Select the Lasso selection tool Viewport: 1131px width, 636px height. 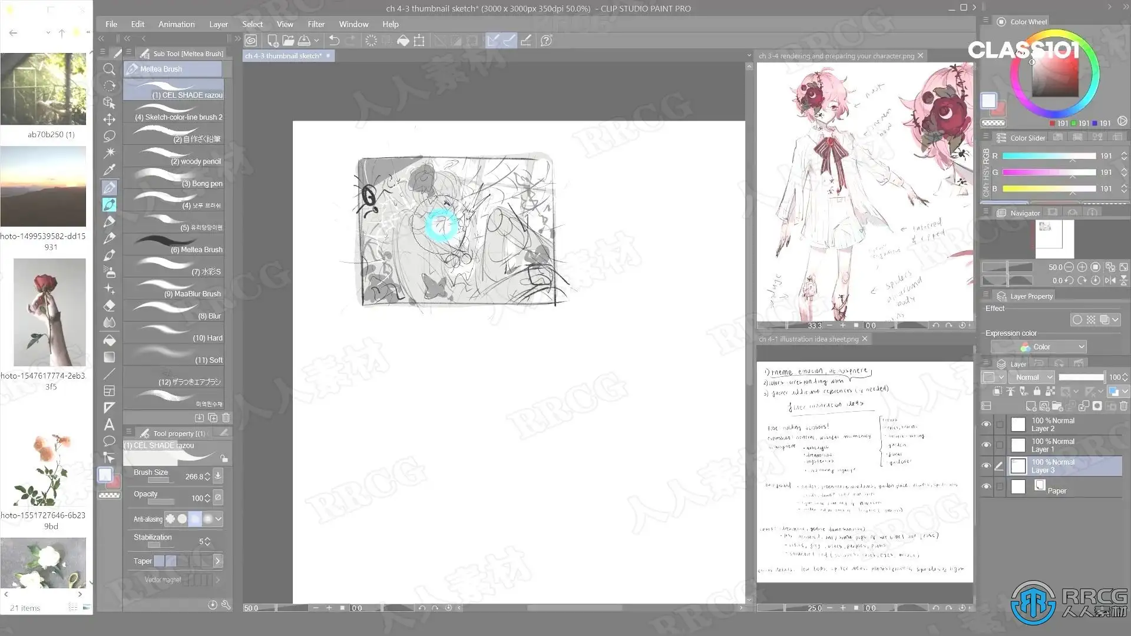[x=109, y=137]
